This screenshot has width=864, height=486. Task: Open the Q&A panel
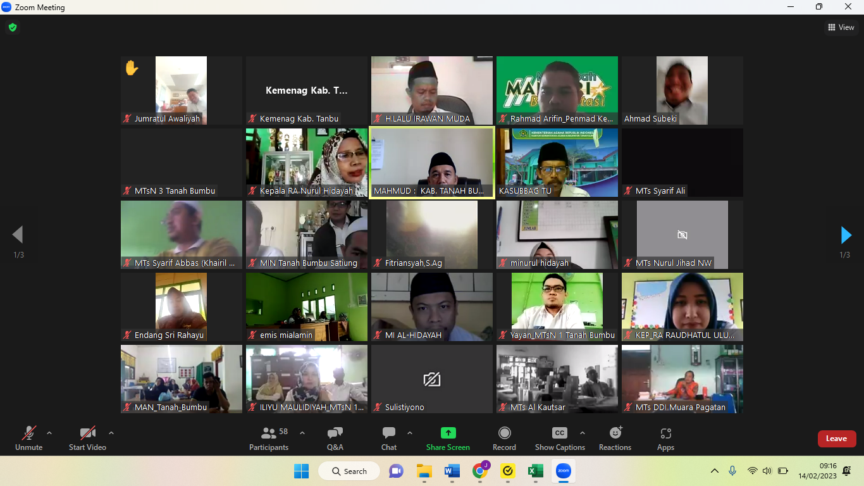pyautogui.click(x=335, y=439)
